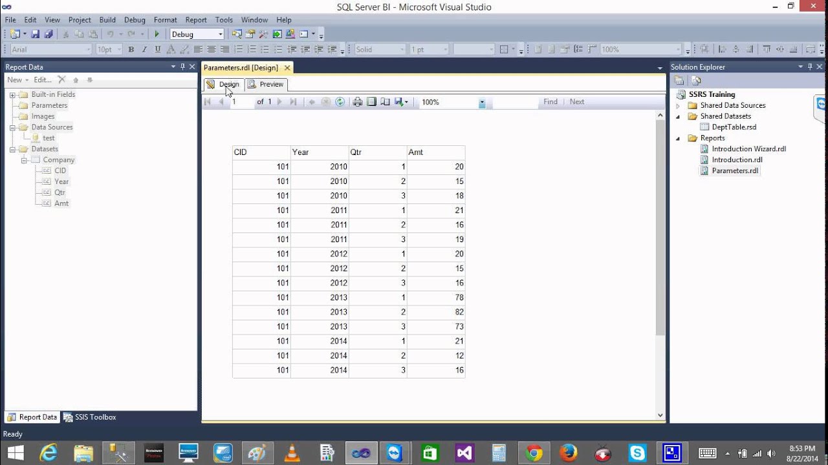This screenshot has width=828, height=465.
Task: Switch to the Preview tab
Action: coord(266,85)
